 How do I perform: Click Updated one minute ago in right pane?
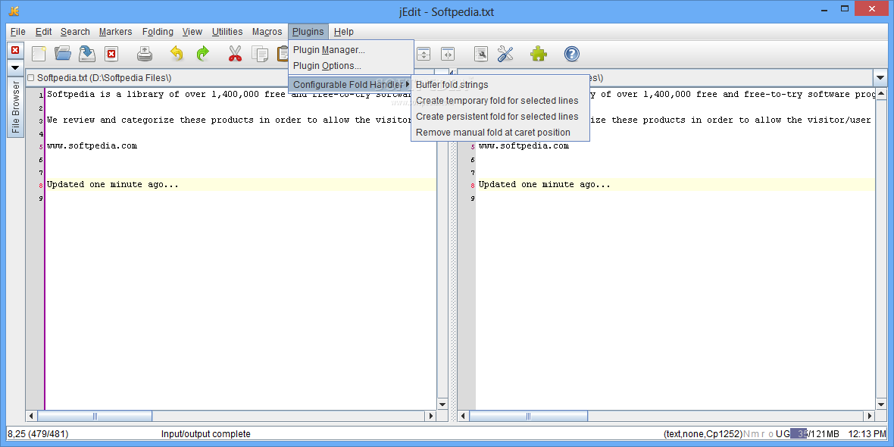point(545,185)
